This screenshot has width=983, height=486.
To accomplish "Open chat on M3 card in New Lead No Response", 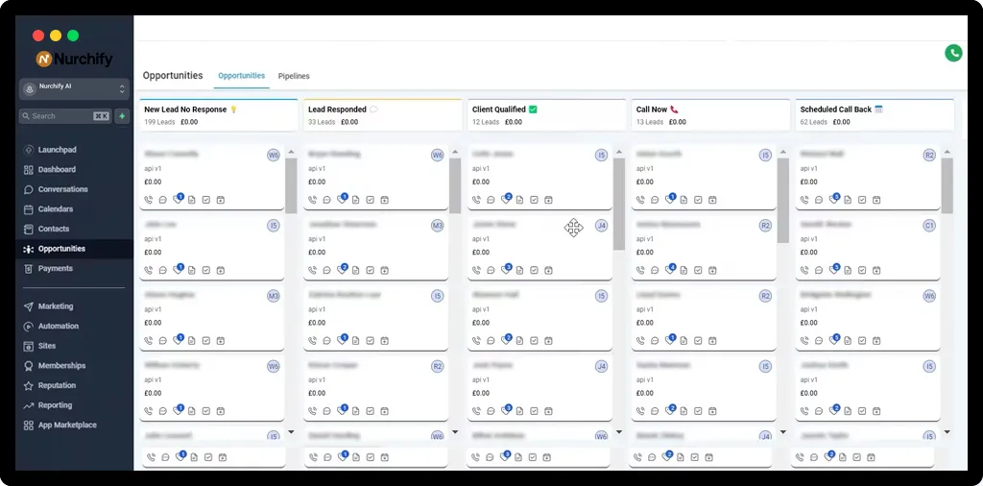I will click(x=163, y=341).
